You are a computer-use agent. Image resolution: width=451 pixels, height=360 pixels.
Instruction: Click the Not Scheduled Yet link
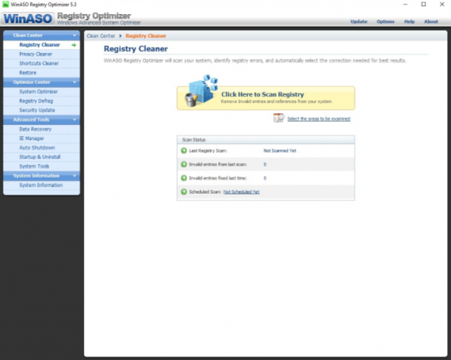click(241, 192)
